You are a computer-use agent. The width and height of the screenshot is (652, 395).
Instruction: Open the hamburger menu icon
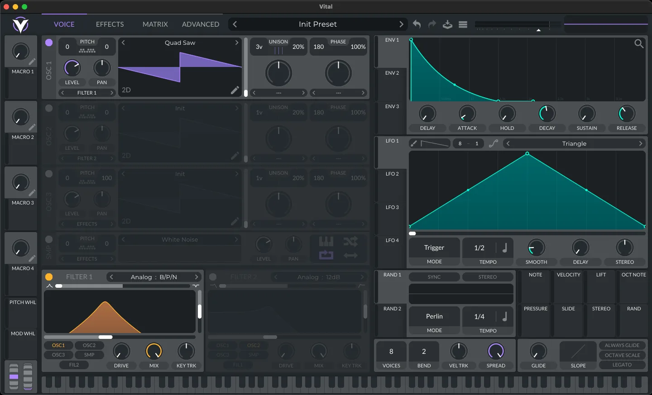click(x=463, y=24)
